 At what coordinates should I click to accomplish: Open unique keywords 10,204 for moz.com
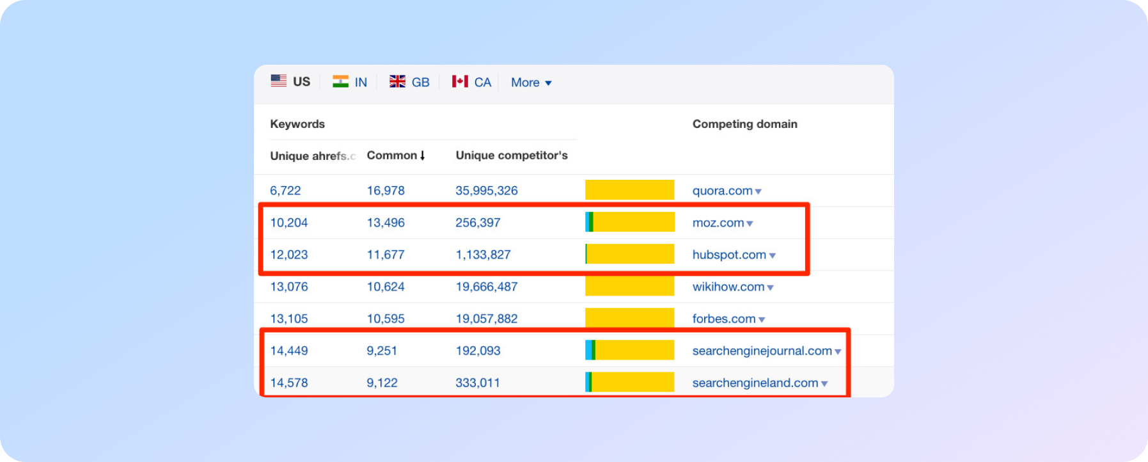[x=289, y=223]
